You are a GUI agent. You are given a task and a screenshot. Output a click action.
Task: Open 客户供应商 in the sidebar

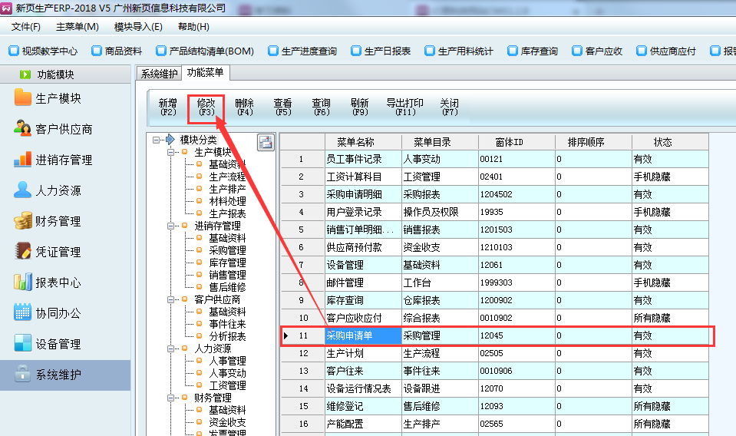(x=63, y=130)
